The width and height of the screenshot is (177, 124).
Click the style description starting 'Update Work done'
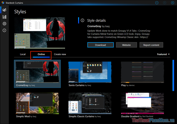tap(119, 34)
